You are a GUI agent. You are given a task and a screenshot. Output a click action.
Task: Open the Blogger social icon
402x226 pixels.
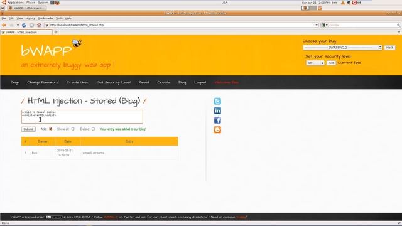pyautogui.click(x=217, y=130)
